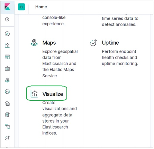Open Dashboard from the sidebar

tap(7, 57)
